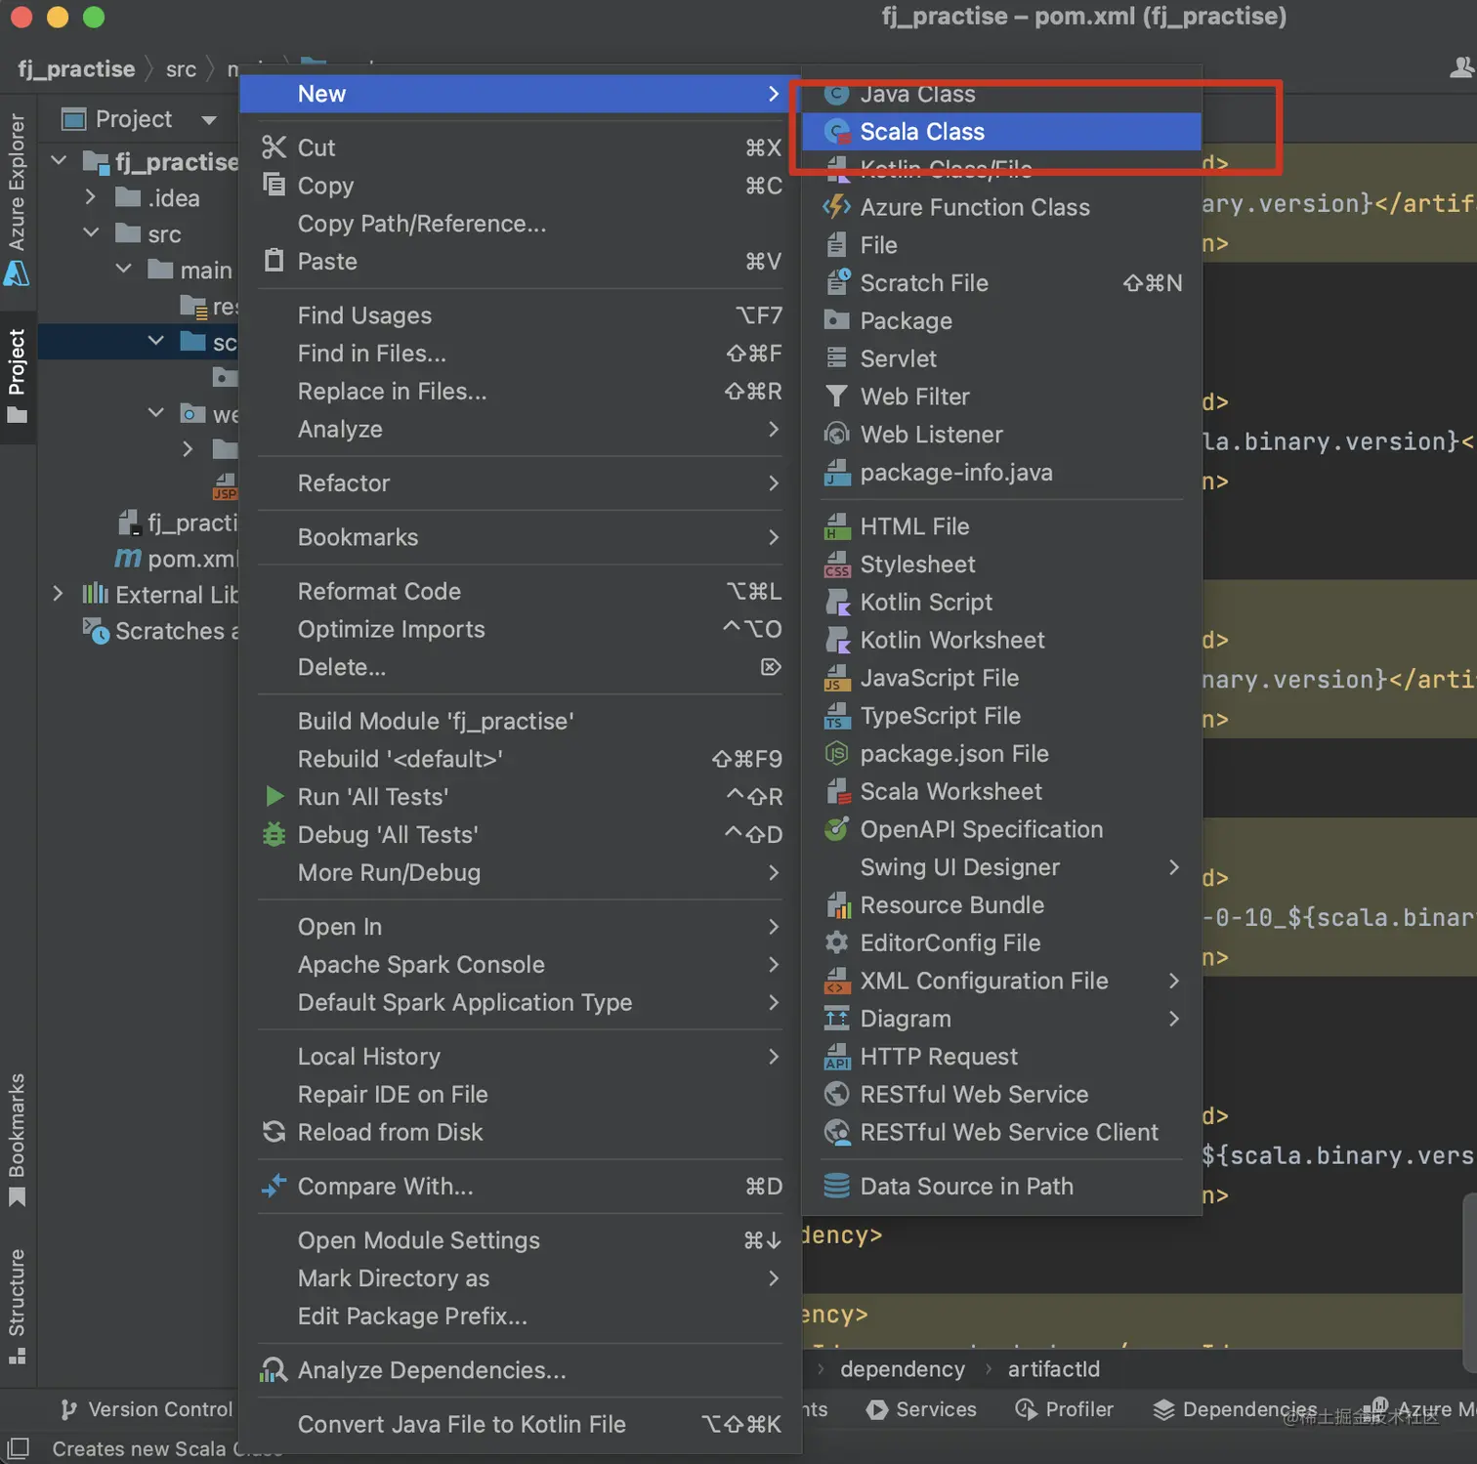Collapse the fj_practise project root node
The image size is (1477, 1464).
coord(60,160)
